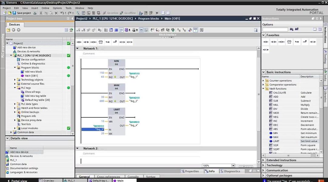This screenshot has height=182, width=328.
Task: Select the CALCULATE instruction
Action: click(279, 93)
